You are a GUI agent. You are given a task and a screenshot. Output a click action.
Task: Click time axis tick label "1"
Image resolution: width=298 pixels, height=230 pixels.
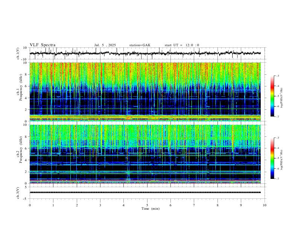pyautogui.click(x=53, y=205)
